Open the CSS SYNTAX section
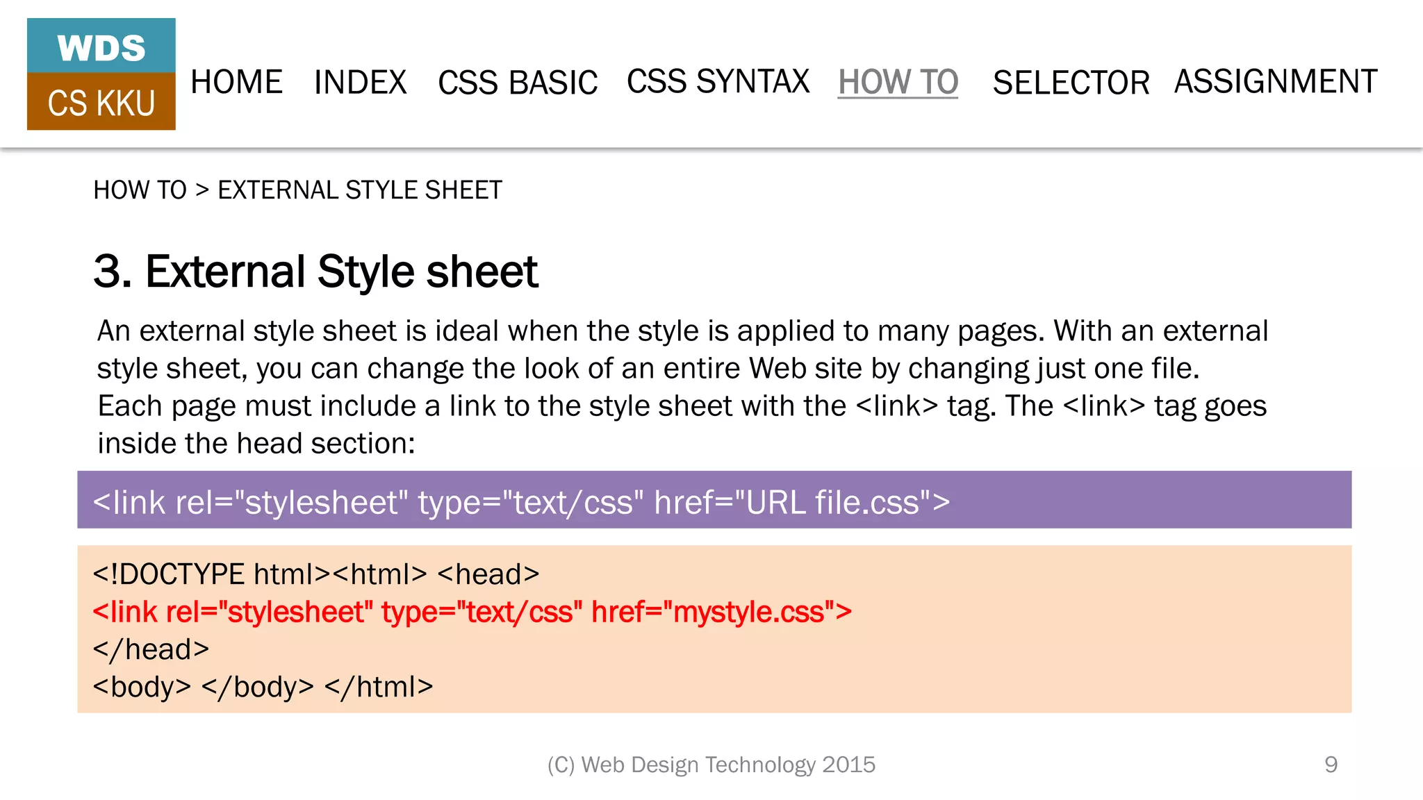 pos(718,81)
